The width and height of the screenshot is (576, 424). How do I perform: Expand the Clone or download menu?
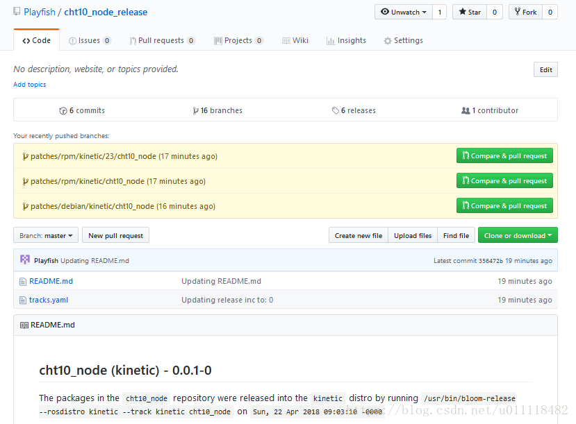pyautogui.click(x=518, y=235)
